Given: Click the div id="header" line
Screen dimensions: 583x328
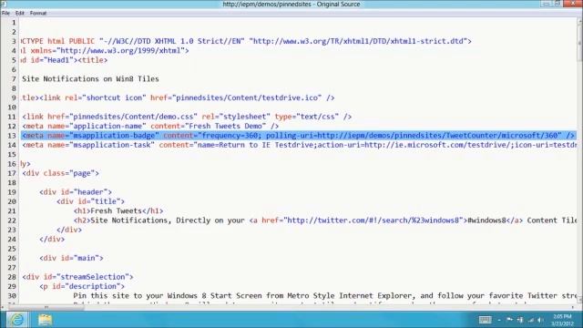Looking at the screenshot, I should pyautogui.click(x=76, y=192).
